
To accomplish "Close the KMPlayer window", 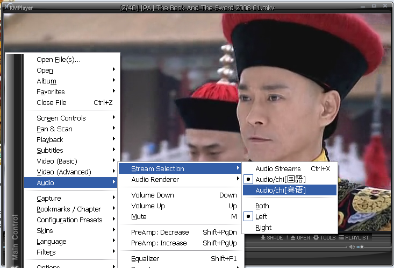I will tap(385, 5).
